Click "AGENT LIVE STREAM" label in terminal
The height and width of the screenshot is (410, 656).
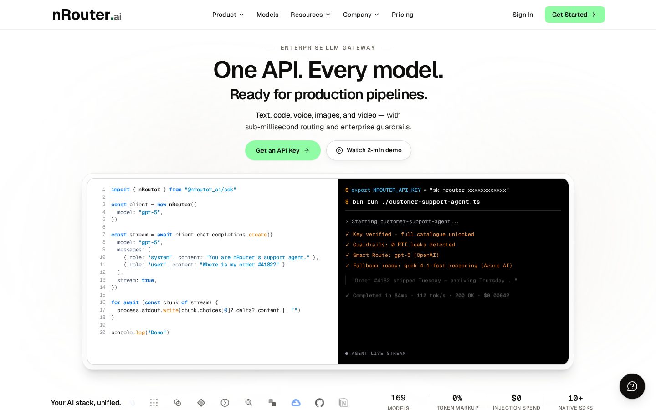coord(379,354)
